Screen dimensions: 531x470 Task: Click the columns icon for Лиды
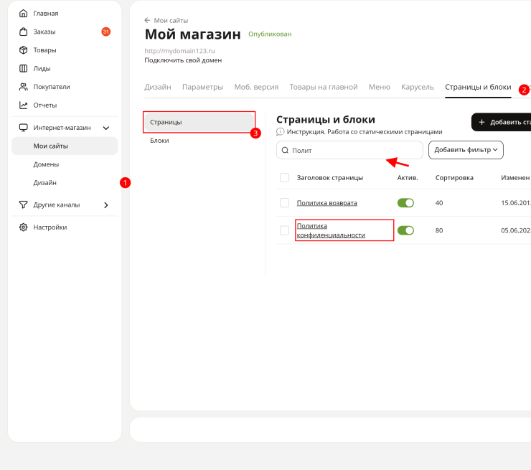[23, 68]
